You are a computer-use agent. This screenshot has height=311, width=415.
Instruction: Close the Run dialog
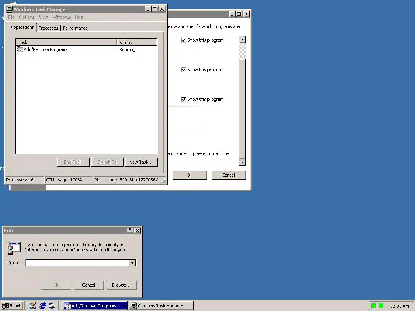pos(137,230)
